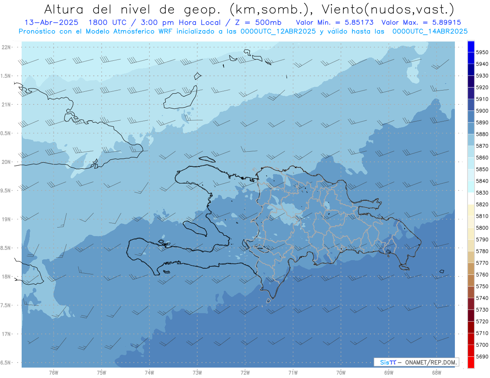Click the '75W' longitude label
This screenshot has width=490, height=378.
tap(102, 373)
